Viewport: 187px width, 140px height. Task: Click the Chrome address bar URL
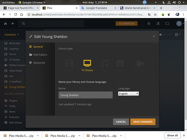point(88,15)
